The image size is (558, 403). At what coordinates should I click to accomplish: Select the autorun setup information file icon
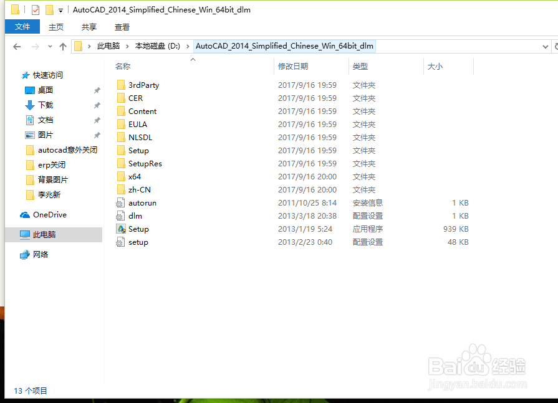120,203
